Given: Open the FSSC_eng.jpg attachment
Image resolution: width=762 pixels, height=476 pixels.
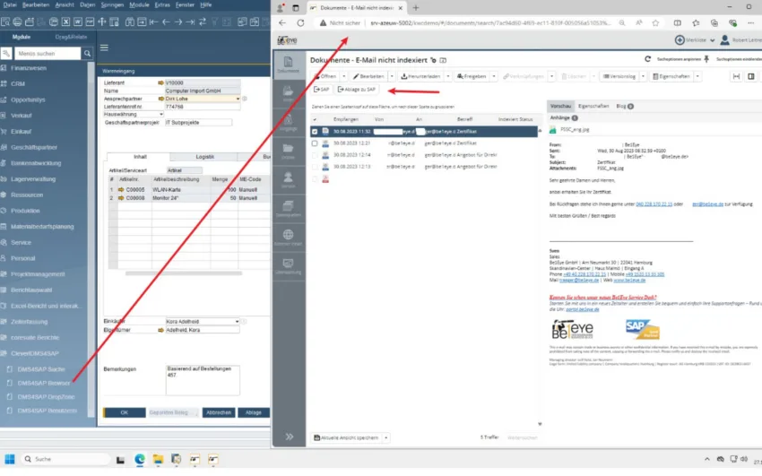Looking at the screenshot, I should point(574,130).
